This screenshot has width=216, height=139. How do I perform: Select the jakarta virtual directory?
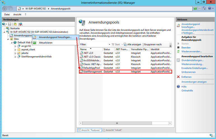click(x=25, y=53)
